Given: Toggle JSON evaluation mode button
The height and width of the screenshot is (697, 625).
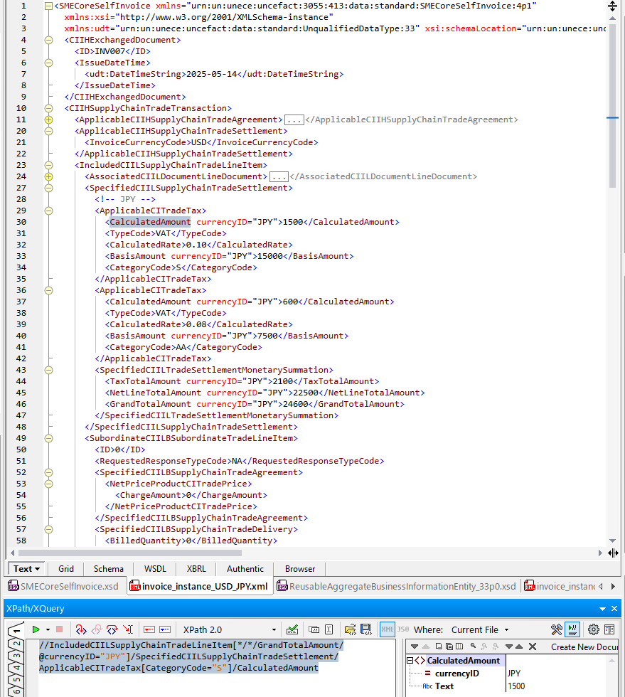Looking at the screenshot, I should (402, 629).
